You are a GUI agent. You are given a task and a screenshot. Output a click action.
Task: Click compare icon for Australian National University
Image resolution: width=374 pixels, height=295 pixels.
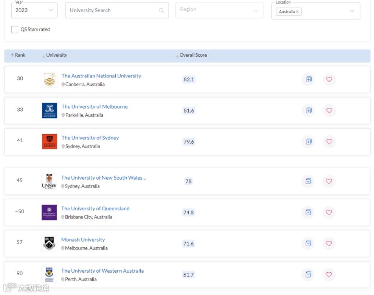click(x=309, y=79)
